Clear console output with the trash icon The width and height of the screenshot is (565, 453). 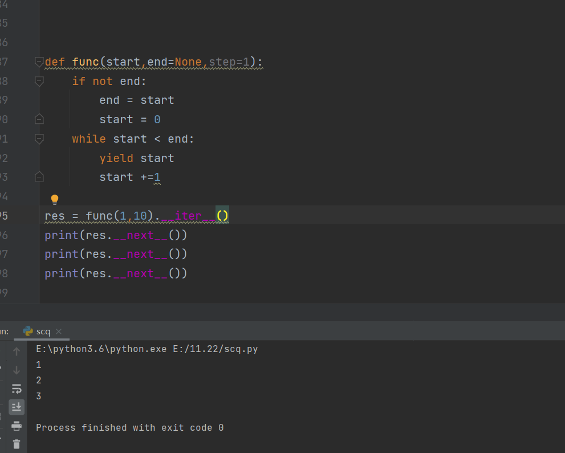(x=17, y=444)
